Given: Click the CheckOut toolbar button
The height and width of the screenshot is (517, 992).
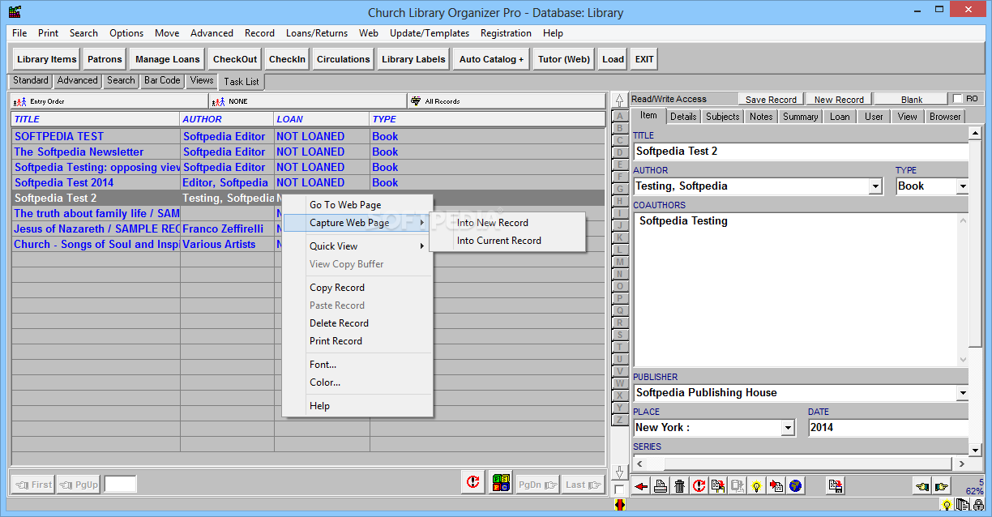Looking at the screenshot, I should [x=235, y=59].
